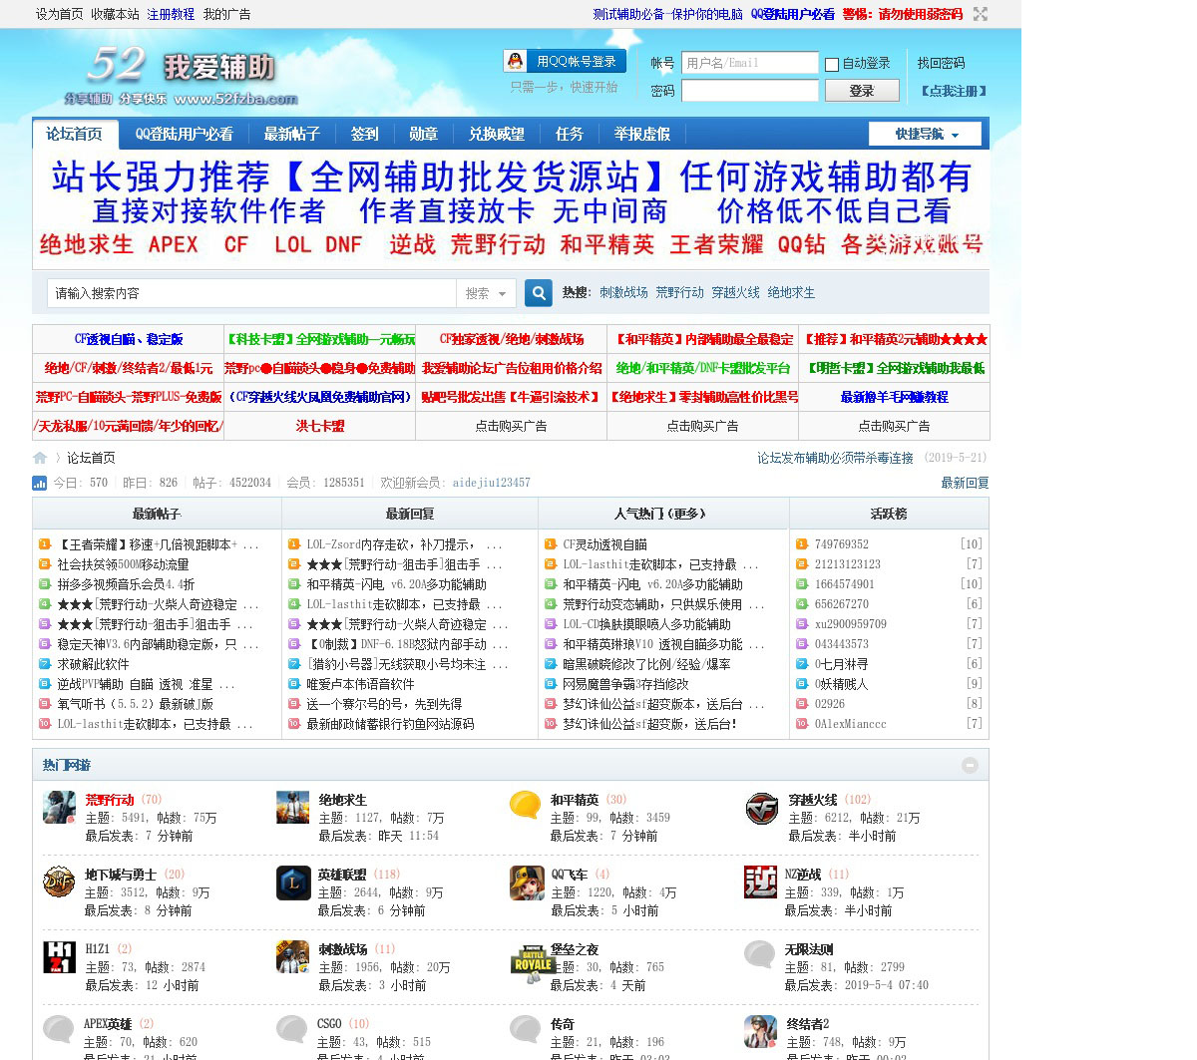Open the 荒野行动 forum avatar icon
This screenshot has width=1197, height=1060.
click(x=59, y=807)
